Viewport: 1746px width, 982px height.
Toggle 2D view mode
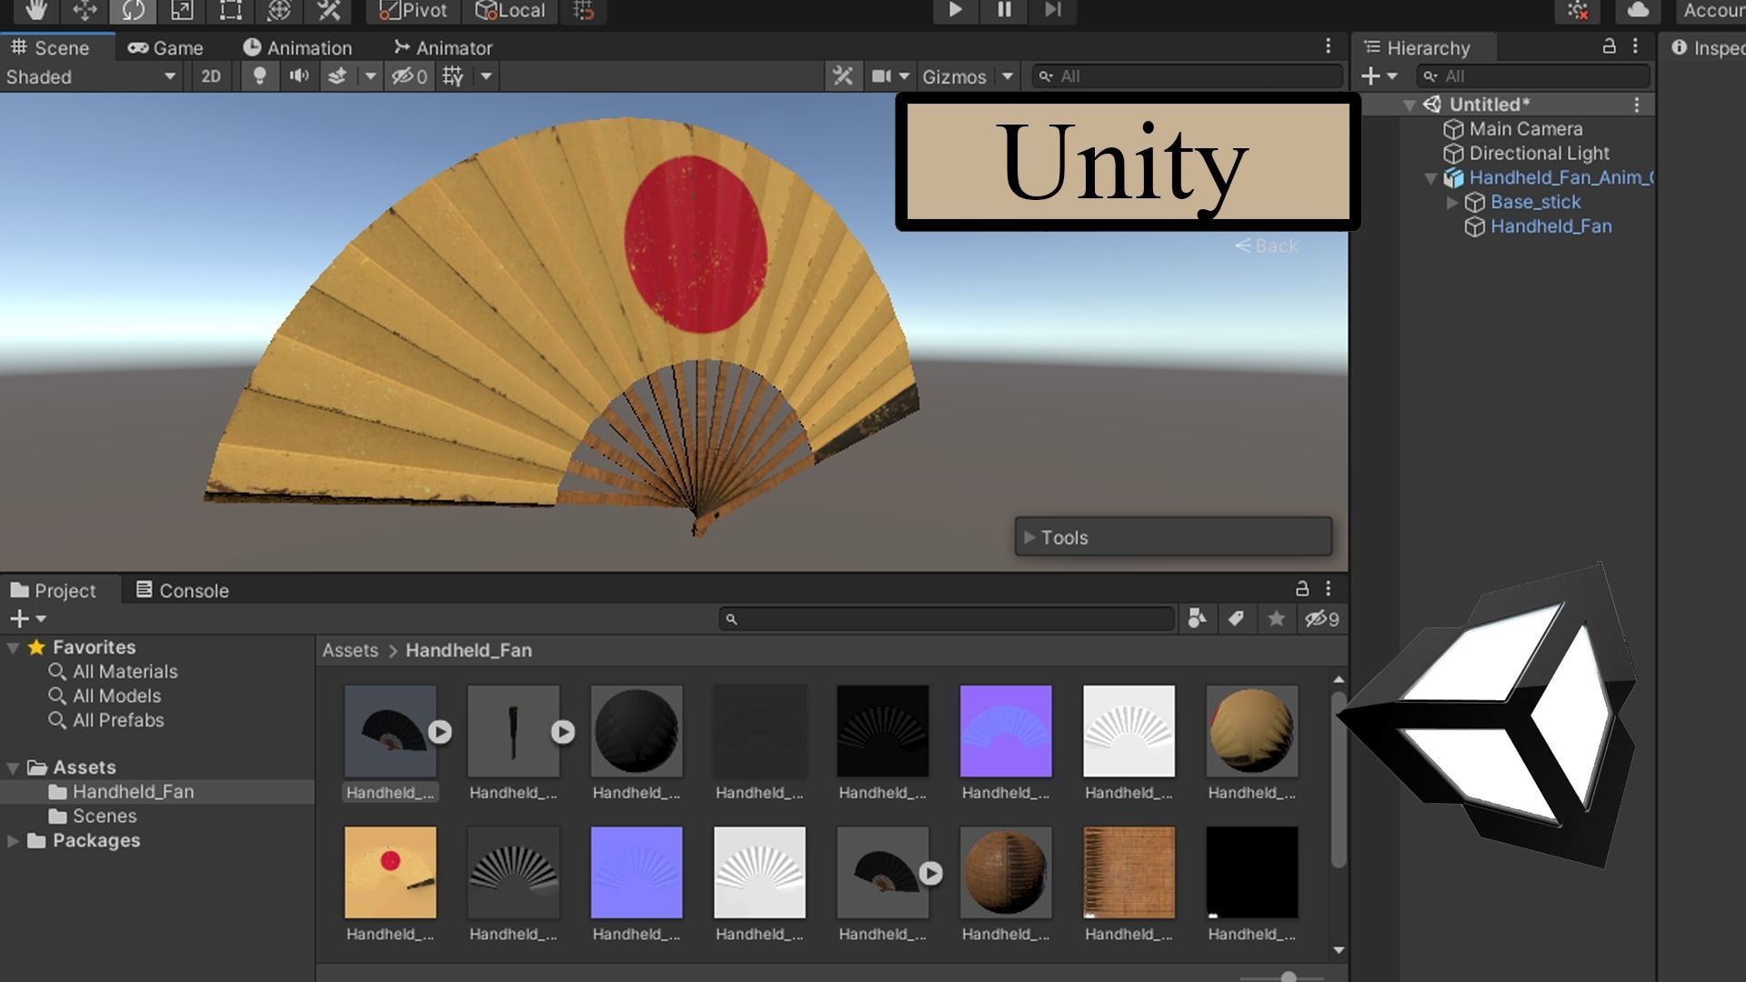pos(211,76)
